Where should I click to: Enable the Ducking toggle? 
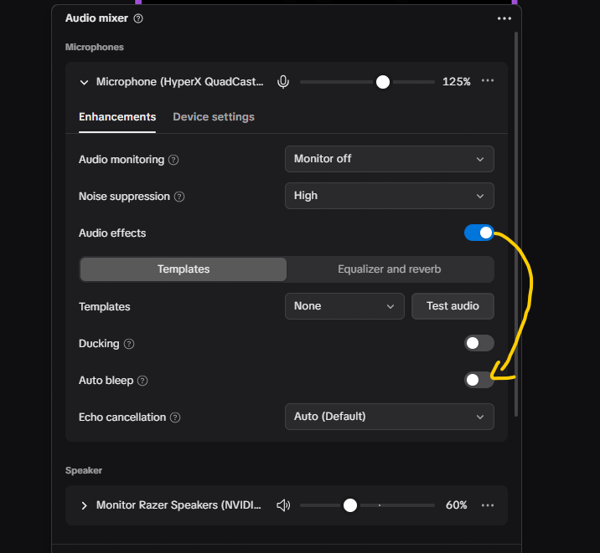point(479,343)
